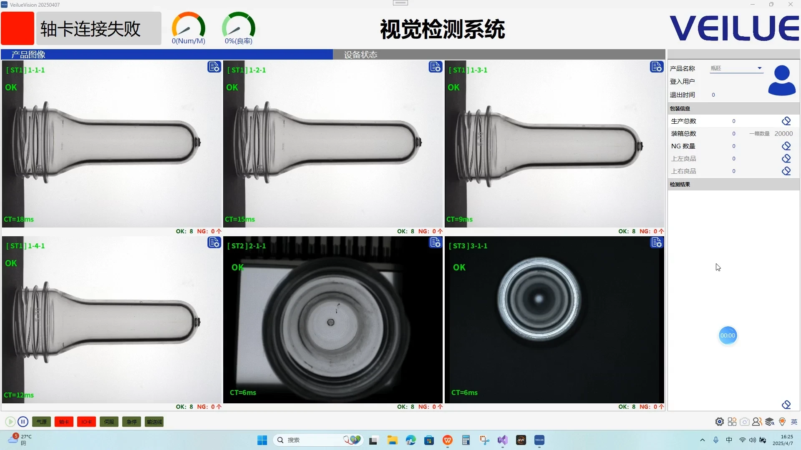
Task: Open the 产品名称 dropdown showing 瓶胚
Action: (x=736, y=68)
